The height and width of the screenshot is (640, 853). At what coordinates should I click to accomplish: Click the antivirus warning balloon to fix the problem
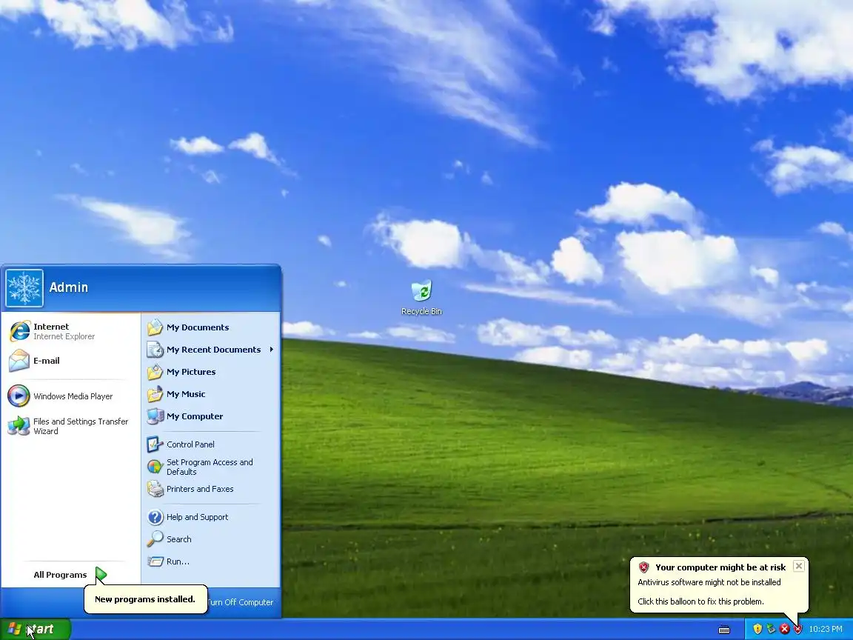click(719, 585)
